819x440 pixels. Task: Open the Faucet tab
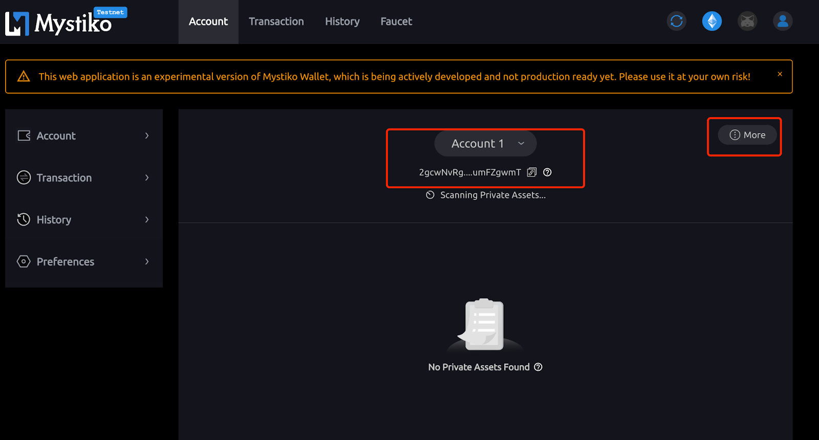(396, 21)
